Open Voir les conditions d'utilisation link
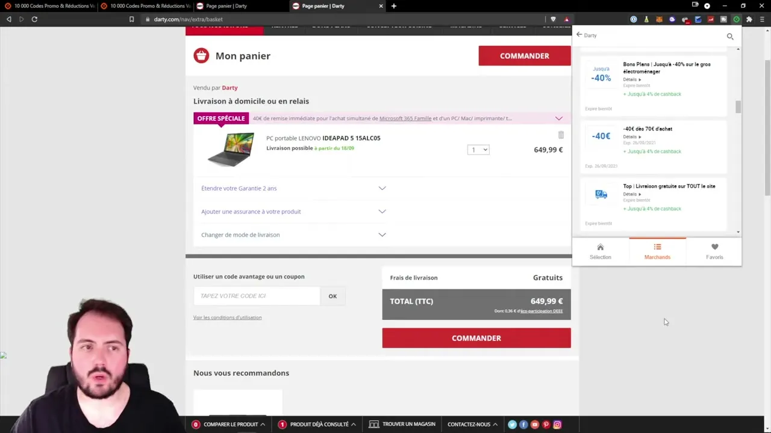The height and width of the screenshot is (433, 771). 227,317
